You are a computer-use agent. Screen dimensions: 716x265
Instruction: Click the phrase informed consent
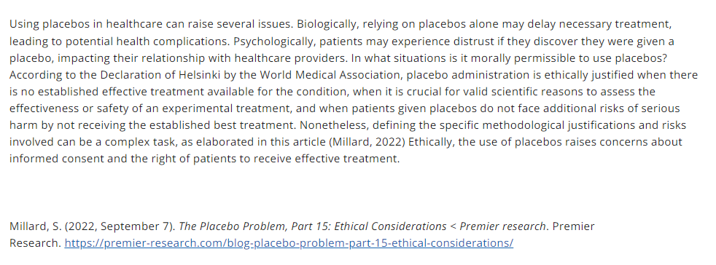click(x=50, y=159)
